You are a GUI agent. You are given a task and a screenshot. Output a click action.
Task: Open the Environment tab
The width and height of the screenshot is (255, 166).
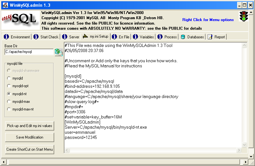click(17, 37)
